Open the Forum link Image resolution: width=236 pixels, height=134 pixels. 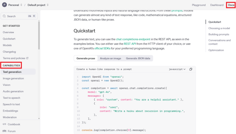(12, 131)
